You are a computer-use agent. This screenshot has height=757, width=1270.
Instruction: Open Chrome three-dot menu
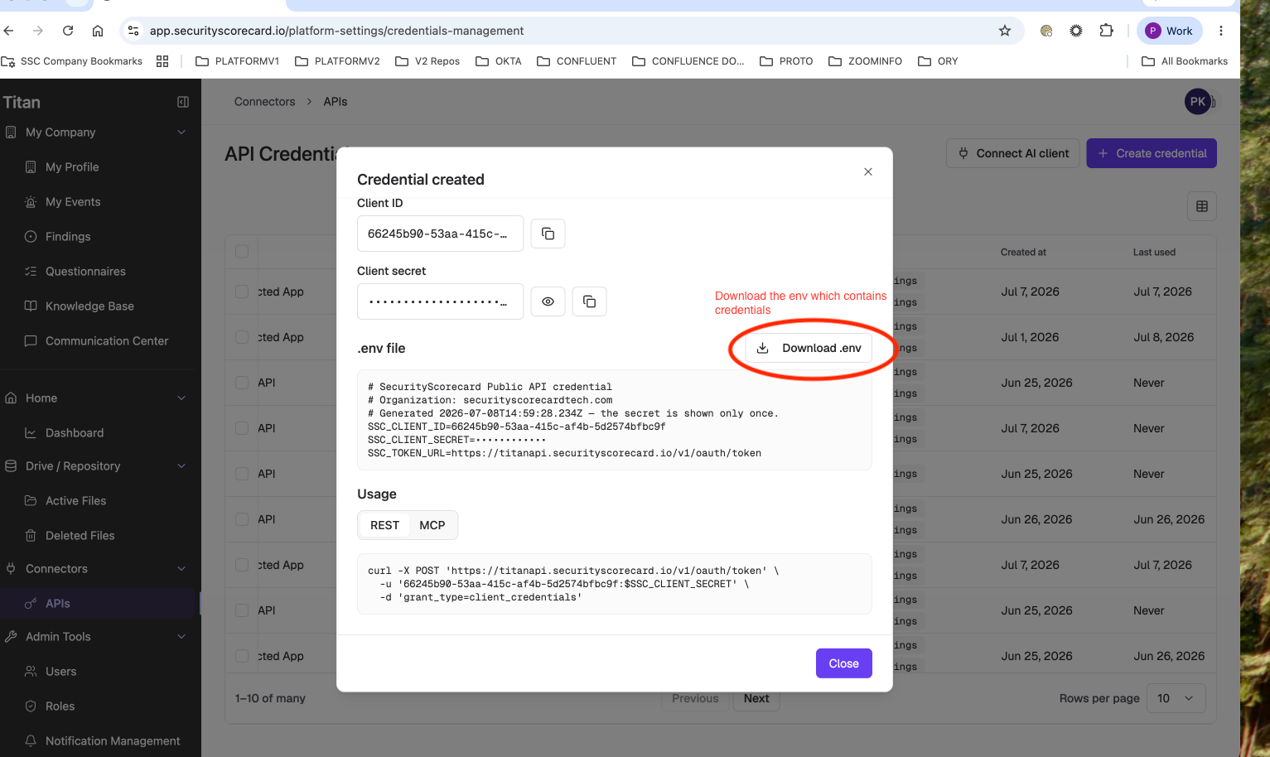[1221, 31]
